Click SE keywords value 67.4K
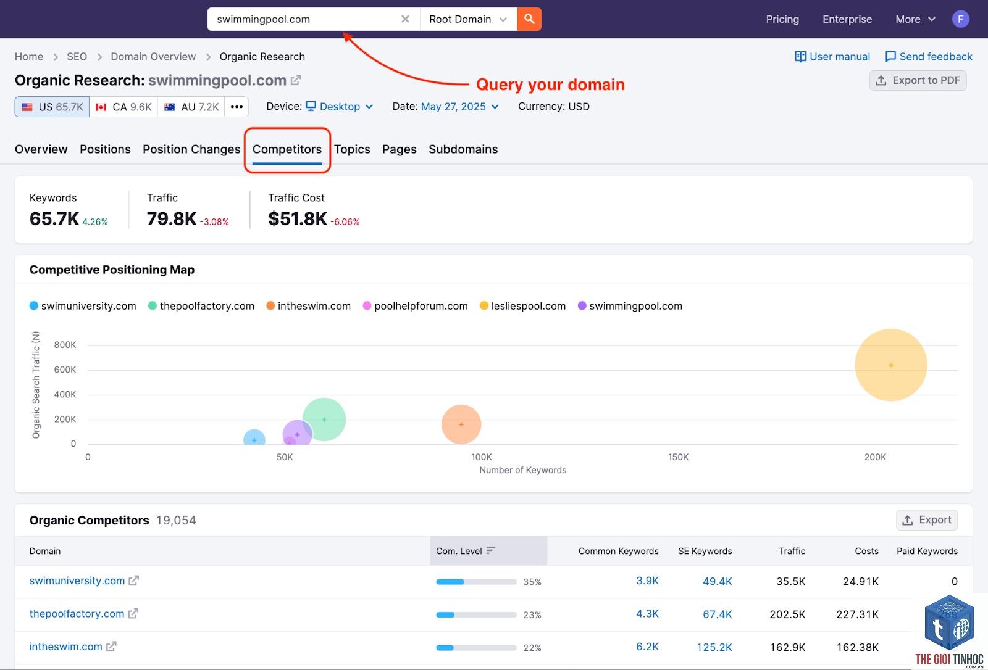This screenshot has width=988, height=670. (x=717, y=614)
